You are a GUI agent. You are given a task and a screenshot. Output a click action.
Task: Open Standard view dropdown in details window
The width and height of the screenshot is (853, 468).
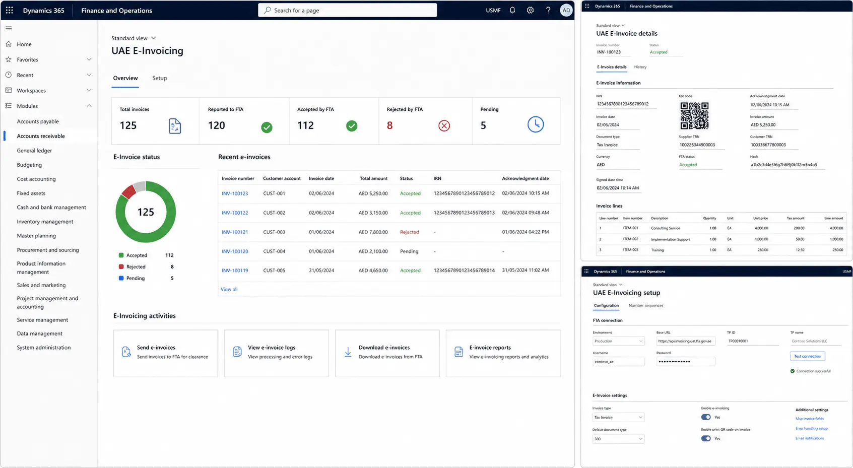click(x=610, y=25)
